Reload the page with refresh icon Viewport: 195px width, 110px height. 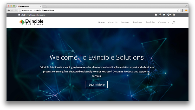click(16, 10)
